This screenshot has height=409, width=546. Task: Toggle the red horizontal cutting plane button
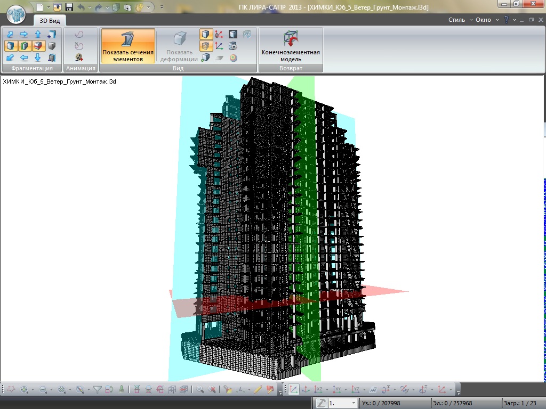[x=38, y=46]
